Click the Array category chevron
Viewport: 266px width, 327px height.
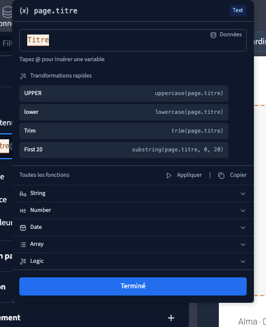(243, 245)
